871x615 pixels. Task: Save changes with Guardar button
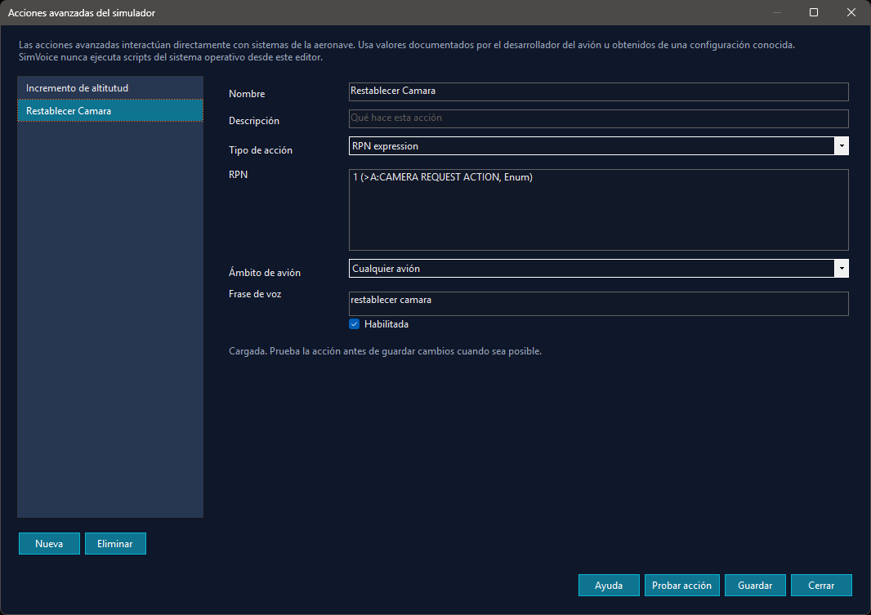point(755,585)
